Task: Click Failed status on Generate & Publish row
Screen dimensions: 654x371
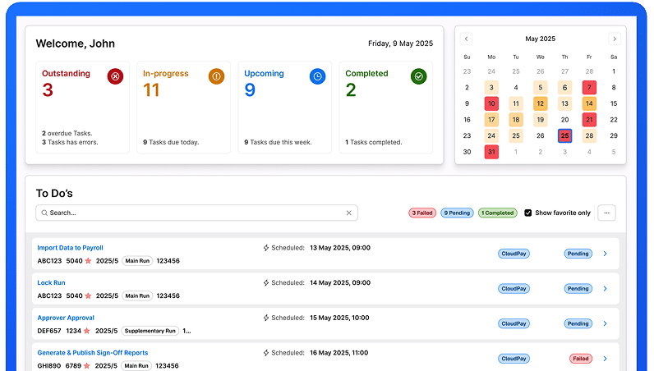Action: [581, 359]
